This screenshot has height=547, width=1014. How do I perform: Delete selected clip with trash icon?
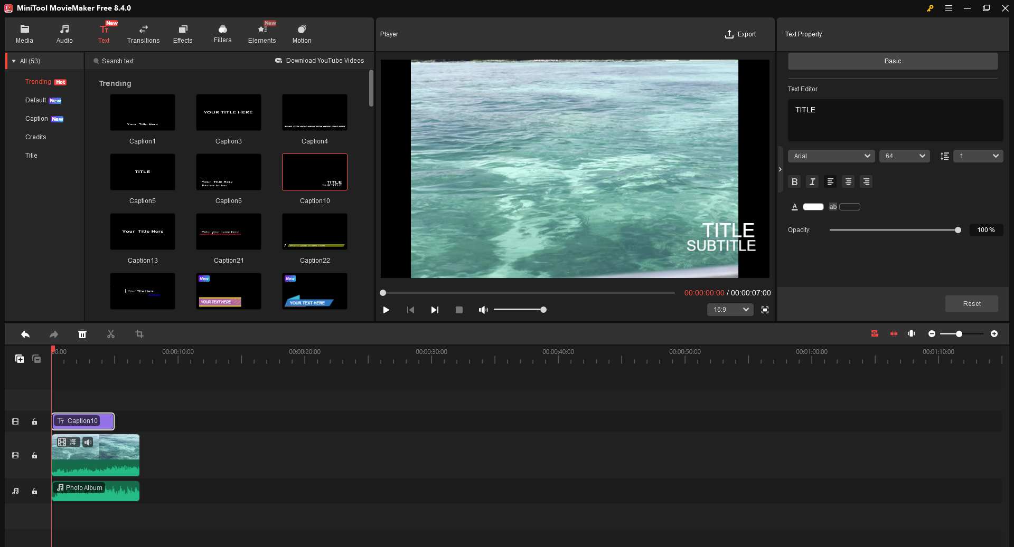click(x=82, y=334)
